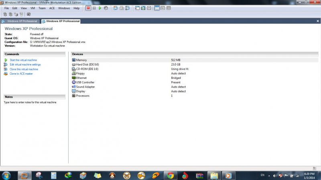Open the View menu
Image resolution: width=321 pixels, height=180 pixels.
(x=24, y=8)
